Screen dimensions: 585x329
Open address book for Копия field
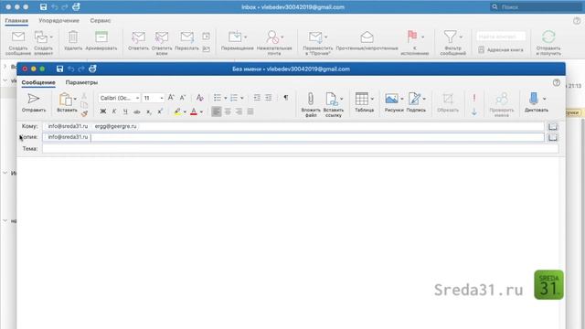552,138
